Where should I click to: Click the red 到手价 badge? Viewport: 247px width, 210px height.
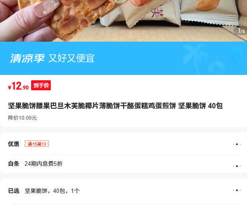[41, 85]
